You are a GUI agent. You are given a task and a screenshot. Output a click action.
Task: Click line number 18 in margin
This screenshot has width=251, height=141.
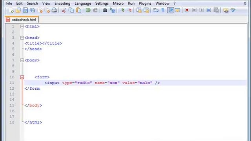click(x=12, y=122)
